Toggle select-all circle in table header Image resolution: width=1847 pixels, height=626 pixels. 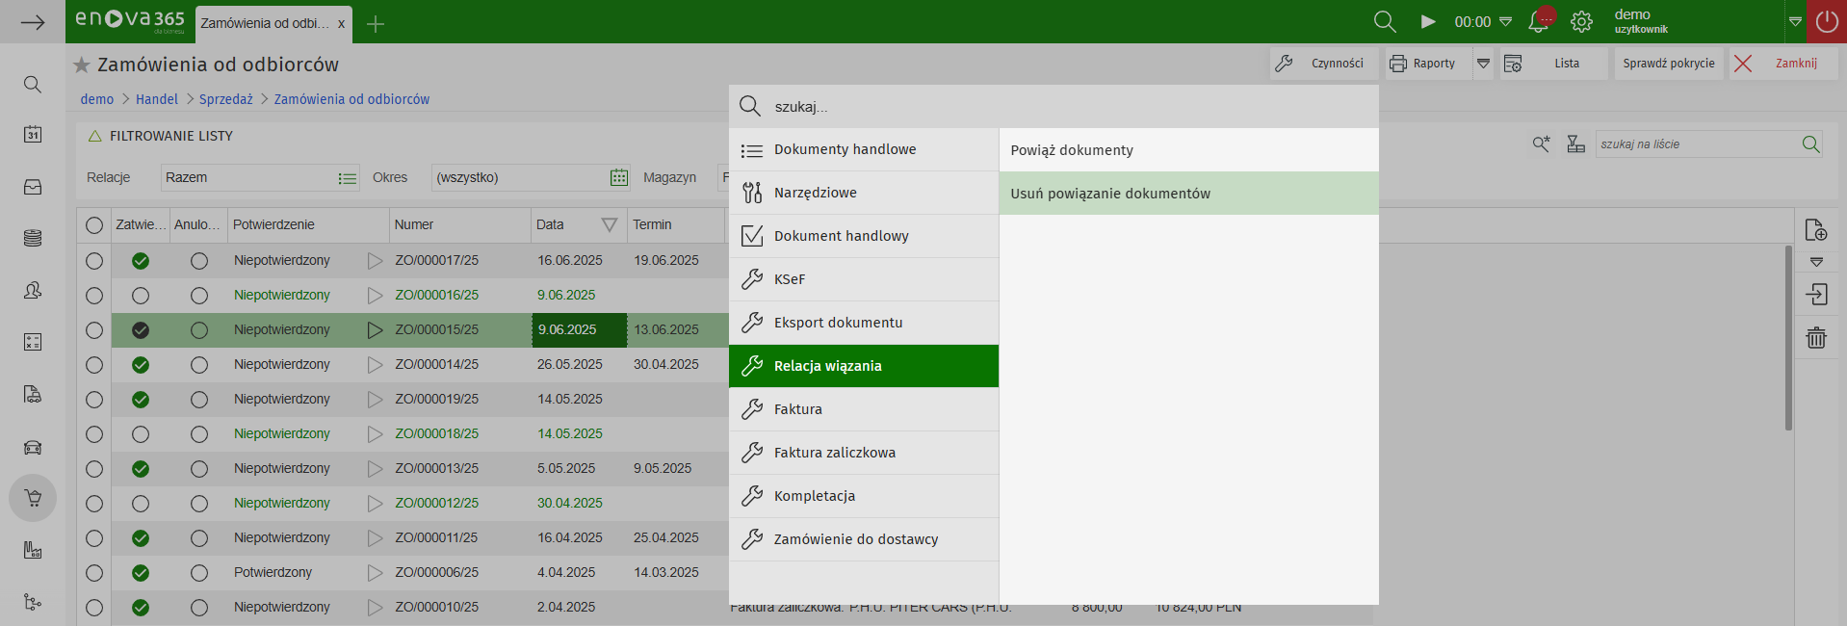[94, 225]
